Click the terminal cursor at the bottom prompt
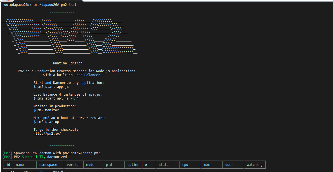Screen dimensions: 333x172 [x=62, y=171]
